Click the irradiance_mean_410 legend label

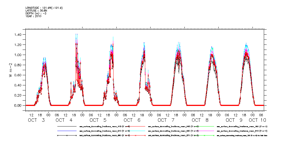tap(105, 126)
